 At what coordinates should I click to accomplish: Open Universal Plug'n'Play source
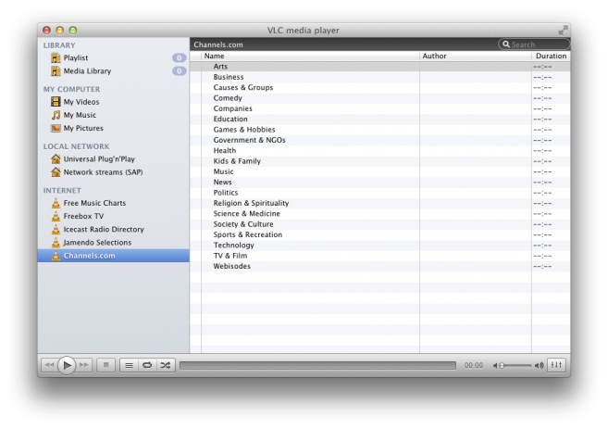point(113,159)
